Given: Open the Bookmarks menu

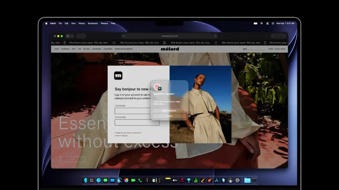Looking at the screenshot, I should pyautogui.click(x=93, y=23).
